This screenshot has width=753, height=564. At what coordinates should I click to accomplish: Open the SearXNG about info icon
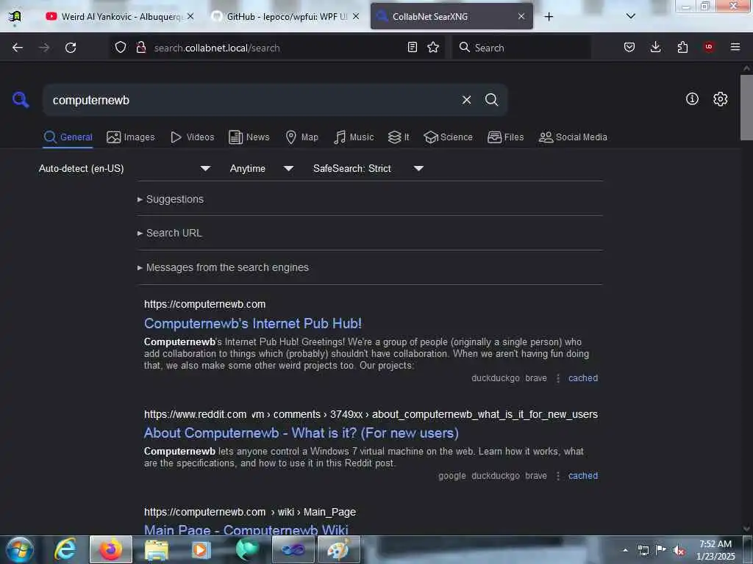pyautogui.click(x=692, y=99)
